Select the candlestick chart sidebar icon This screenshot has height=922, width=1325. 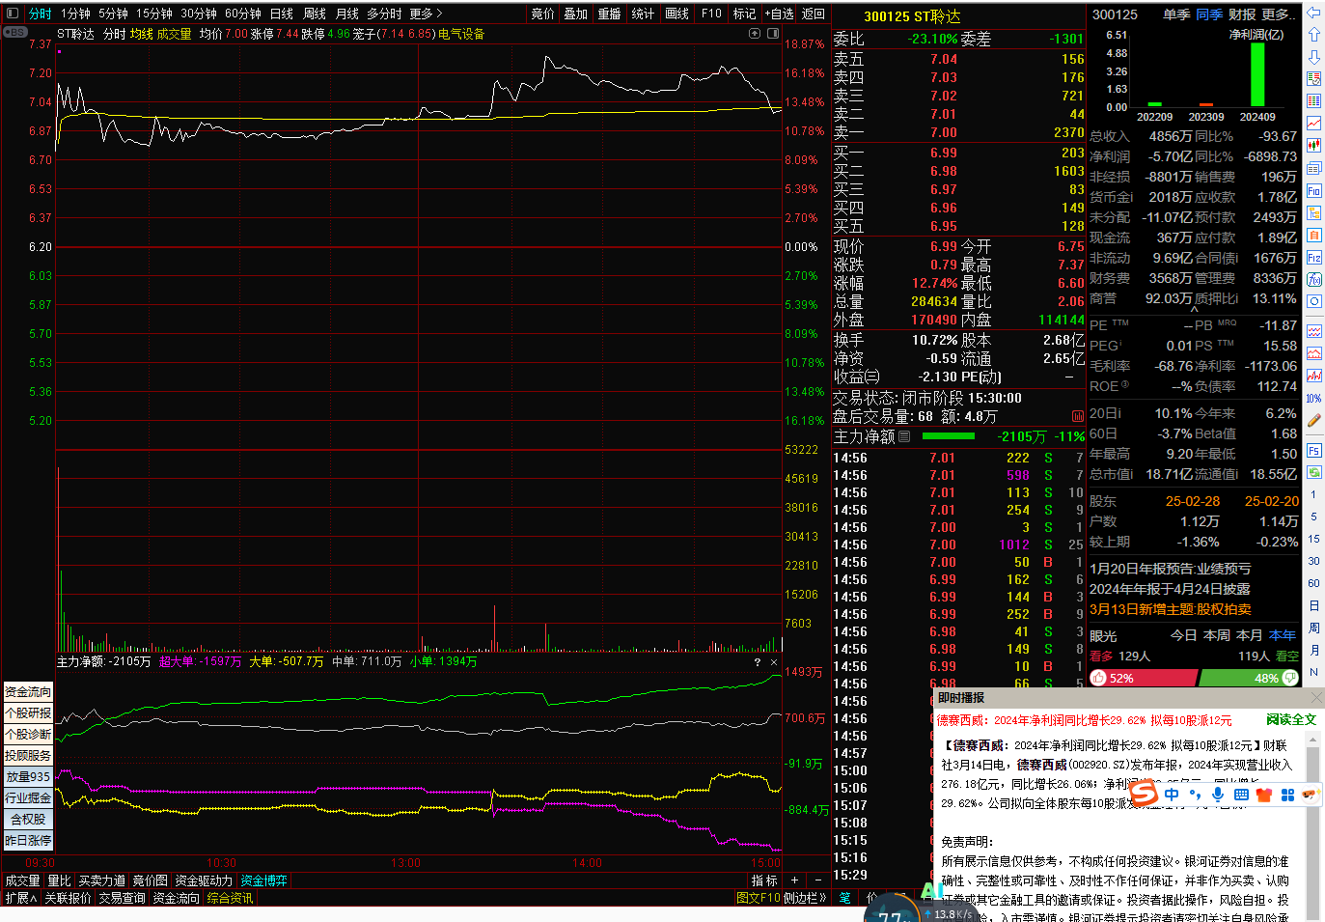pyautogui.click(x=1313, y=146)
